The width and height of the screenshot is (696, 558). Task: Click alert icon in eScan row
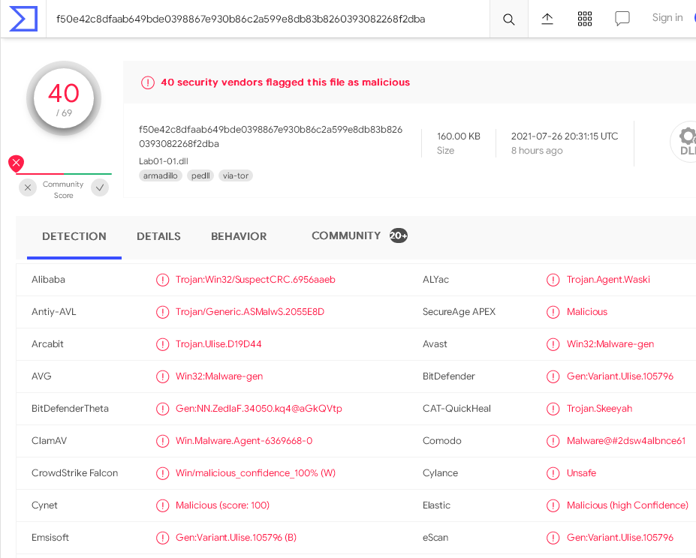(553, 538)
